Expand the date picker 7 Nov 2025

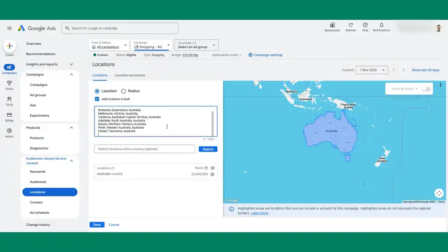(371, 70)
